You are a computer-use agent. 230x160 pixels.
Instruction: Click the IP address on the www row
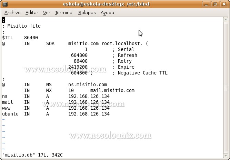coord(89,108)
